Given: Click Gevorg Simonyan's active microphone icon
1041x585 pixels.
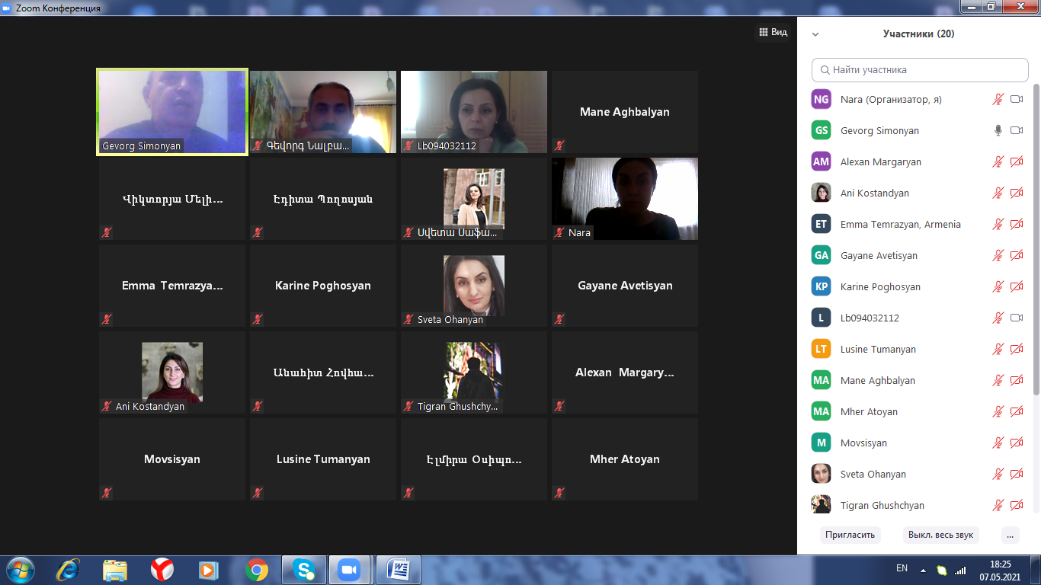Looking at the screenshot, I should click(998, 130).
